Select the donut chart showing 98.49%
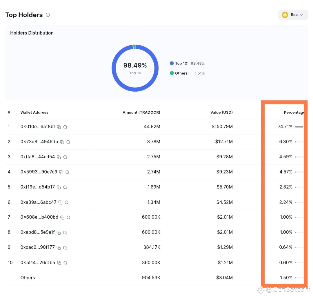 pos(135,68)
